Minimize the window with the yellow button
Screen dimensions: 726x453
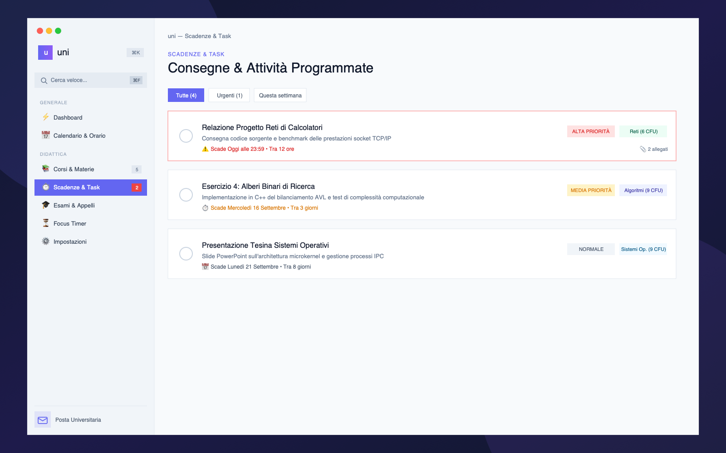(x=49, y=31)
